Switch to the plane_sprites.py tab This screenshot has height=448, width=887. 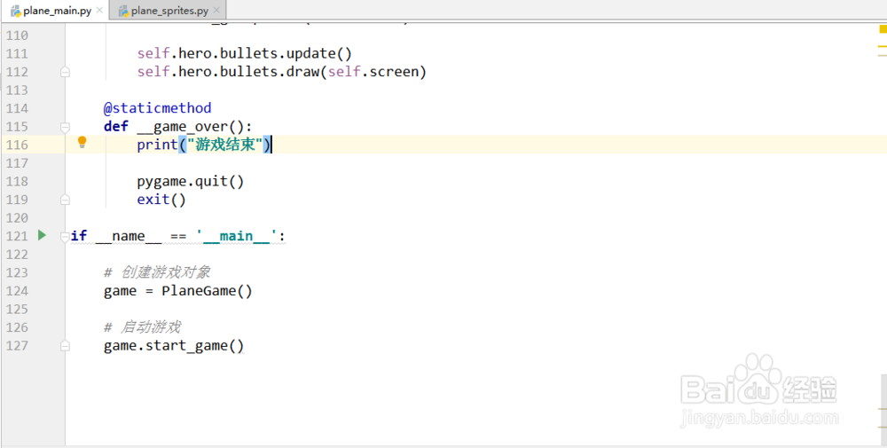click(169, 11)
